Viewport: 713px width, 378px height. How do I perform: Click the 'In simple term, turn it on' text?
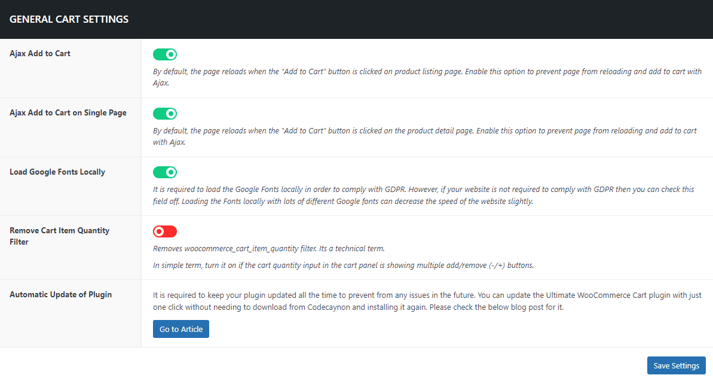(343, 265)
